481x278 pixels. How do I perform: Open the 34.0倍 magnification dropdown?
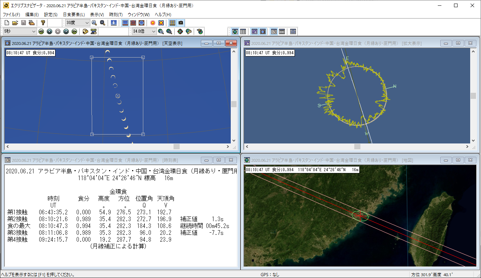(x=153, y=32)
